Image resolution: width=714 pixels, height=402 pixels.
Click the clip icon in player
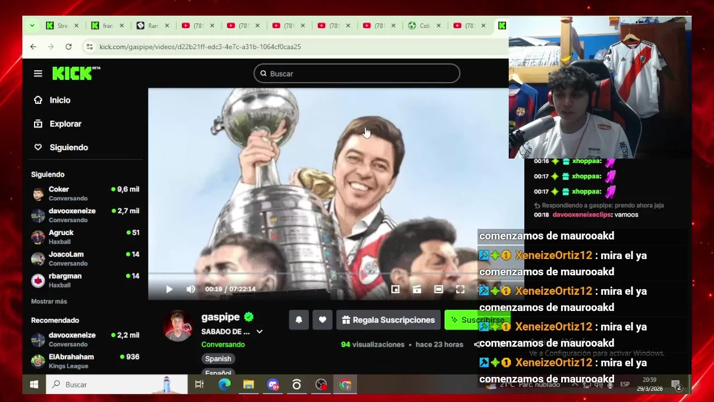point(417,289)
